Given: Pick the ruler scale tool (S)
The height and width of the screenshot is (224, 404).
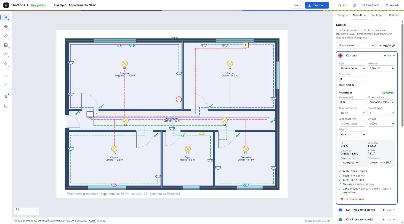Looking at the screenshot, I should pyautogui.click(x=6, y=36).
